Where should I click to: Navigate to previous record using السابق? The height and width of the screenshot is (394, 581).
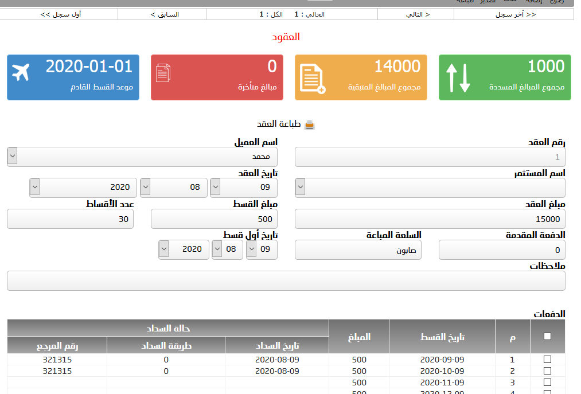click(165, 14)
